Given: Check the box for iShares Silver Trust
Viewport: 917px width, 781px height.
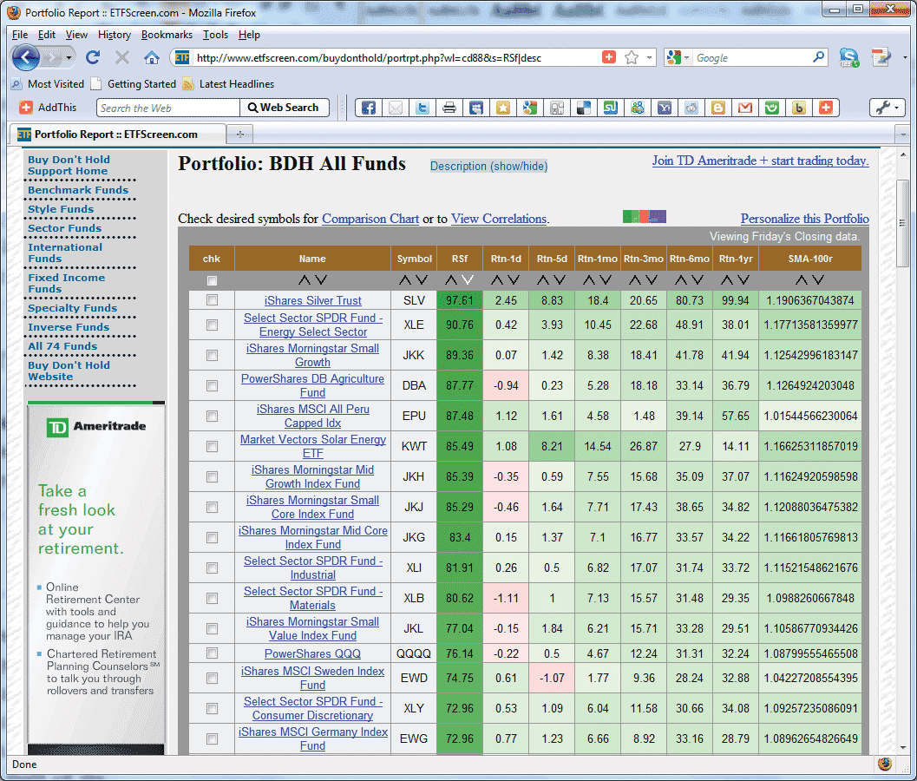Looking at the screenshot, I should (212, 300).
